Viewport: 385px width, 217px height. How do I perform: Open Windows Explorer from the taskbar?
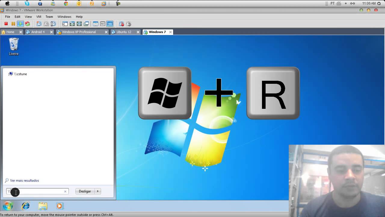pos(43,206)
